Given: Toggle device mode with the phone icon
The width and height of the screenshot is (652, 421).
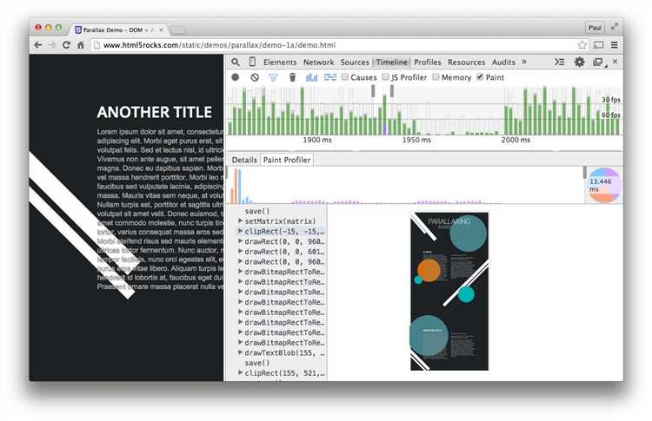Looking at the screenshot, I should [252, 62].
